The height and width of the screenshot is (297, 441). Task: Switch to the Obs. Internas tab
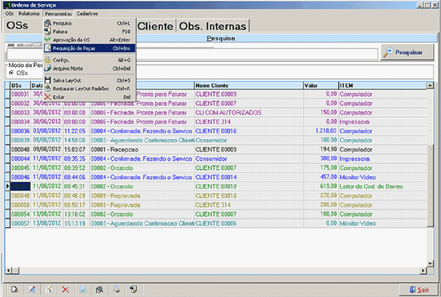pyautogui.click(x=213, y=26)
